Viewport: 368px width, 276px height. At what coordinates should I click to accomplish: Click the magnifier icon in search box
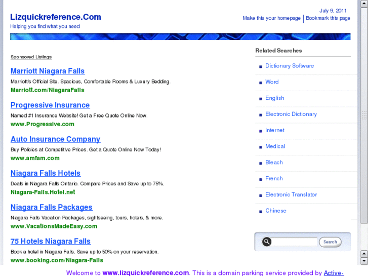pos(267,242)
